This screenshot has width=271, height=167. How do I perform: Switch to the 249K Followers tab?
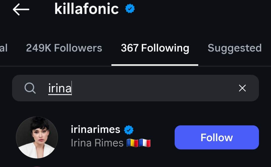pyautogui.click(x=64, y=48)
